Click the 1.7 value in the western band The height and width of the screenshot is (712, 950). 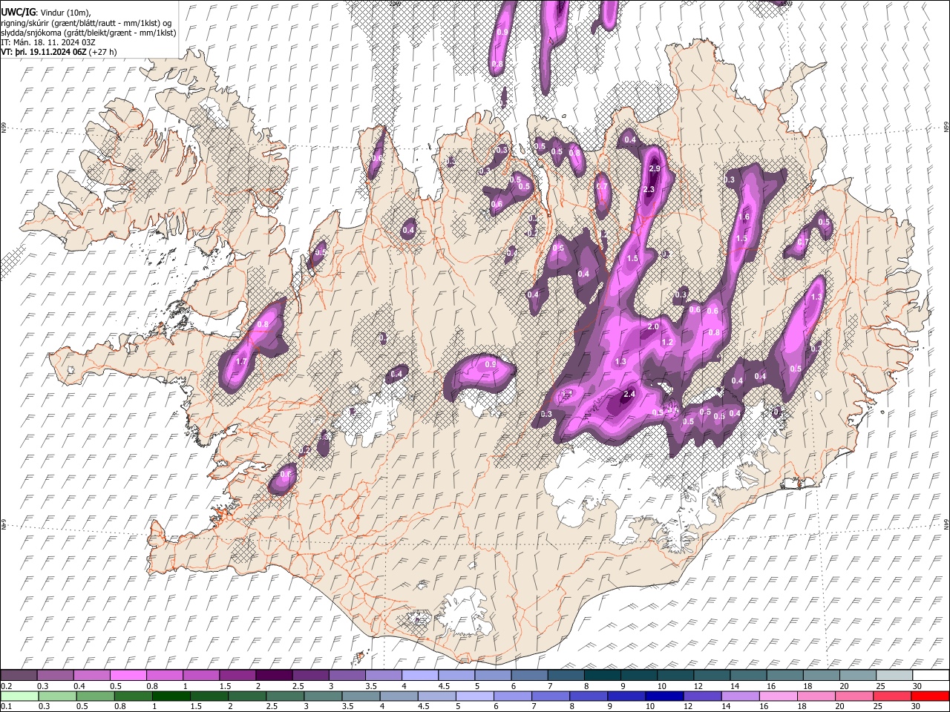click(x=240, y=362)
